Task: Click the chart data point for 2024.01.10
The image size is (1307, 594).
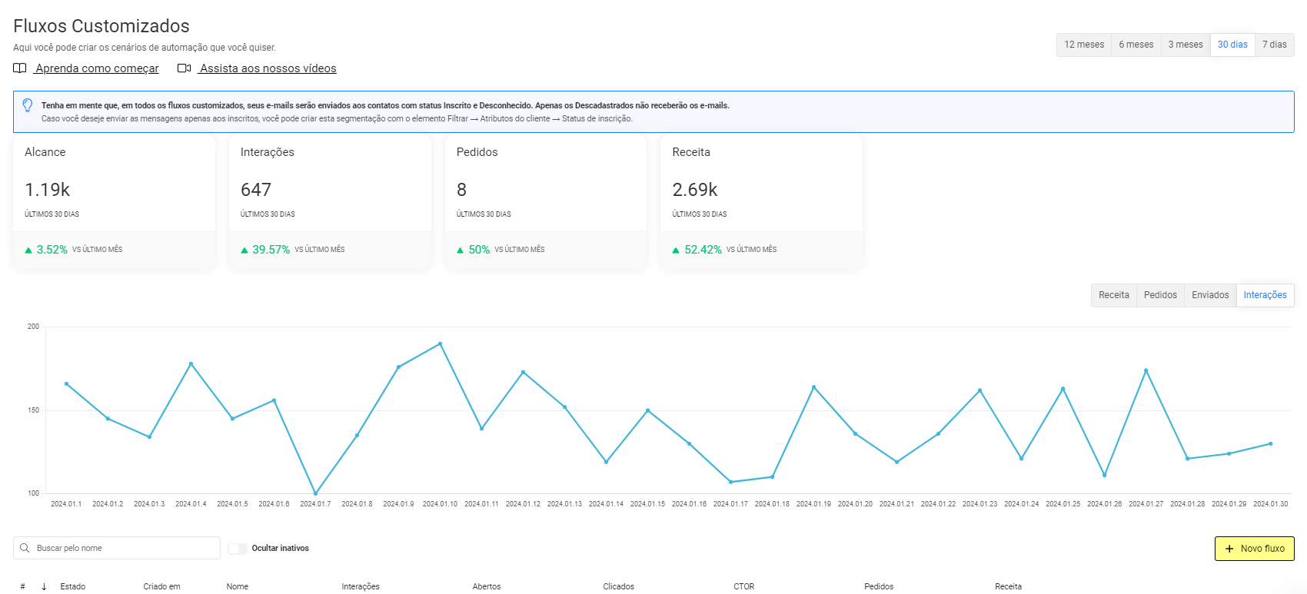Action: [440, 343]
